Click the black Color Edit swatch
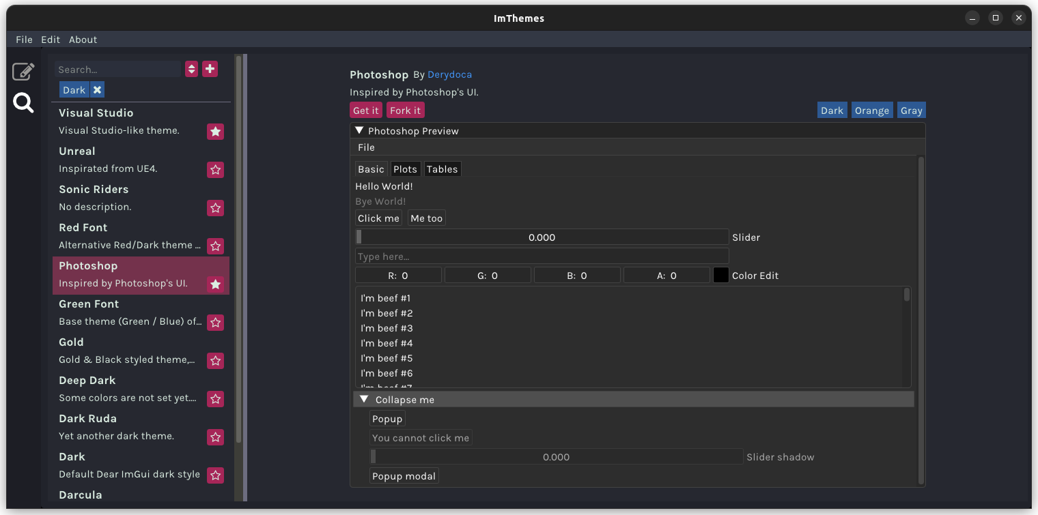Image resolution: width=1038 pixels, height=515 pixels. (721, 276)
